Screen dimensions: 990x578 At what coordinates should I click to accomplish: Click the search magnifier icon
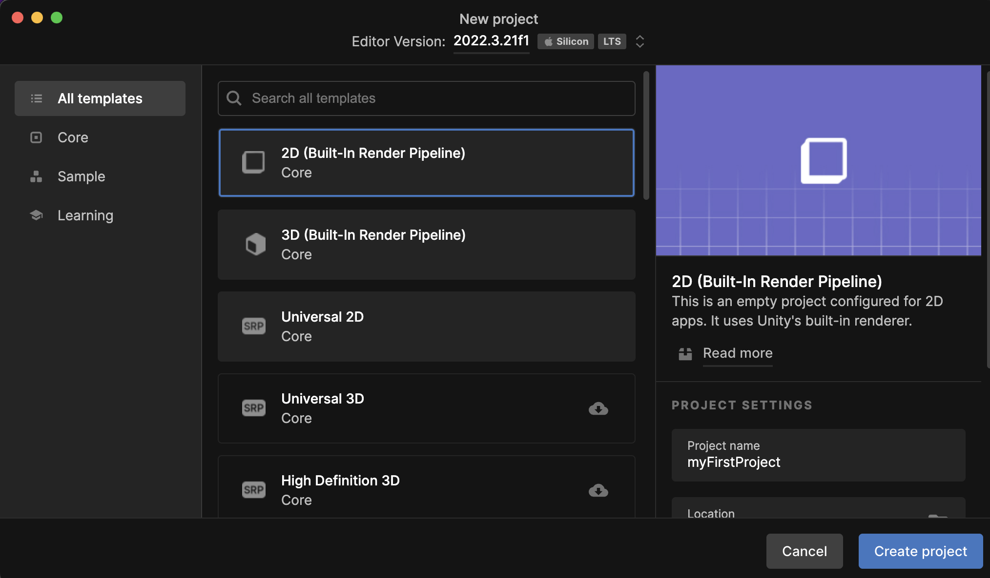pyautogui.click(x=234, y=98)
